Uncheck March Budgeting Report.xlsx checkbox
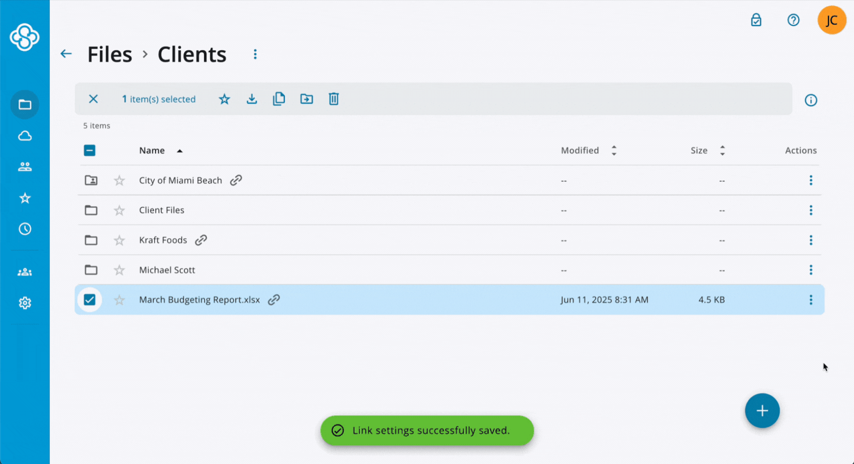Screen dimensions: 854x464 pyautogui.click(x=89, y=300)
